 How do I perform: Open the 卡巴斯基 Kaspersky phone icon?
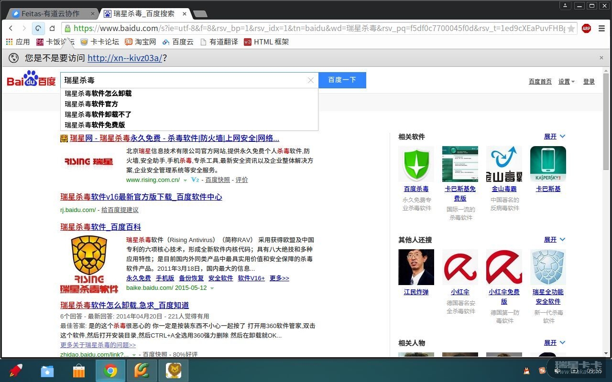pos(548,164)
